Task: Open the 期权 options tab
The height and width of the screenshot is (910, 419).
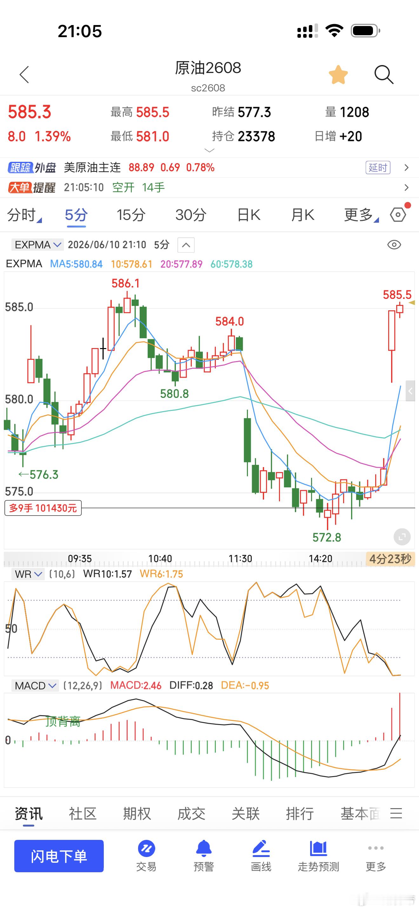Action: click(x=137, y=814)
